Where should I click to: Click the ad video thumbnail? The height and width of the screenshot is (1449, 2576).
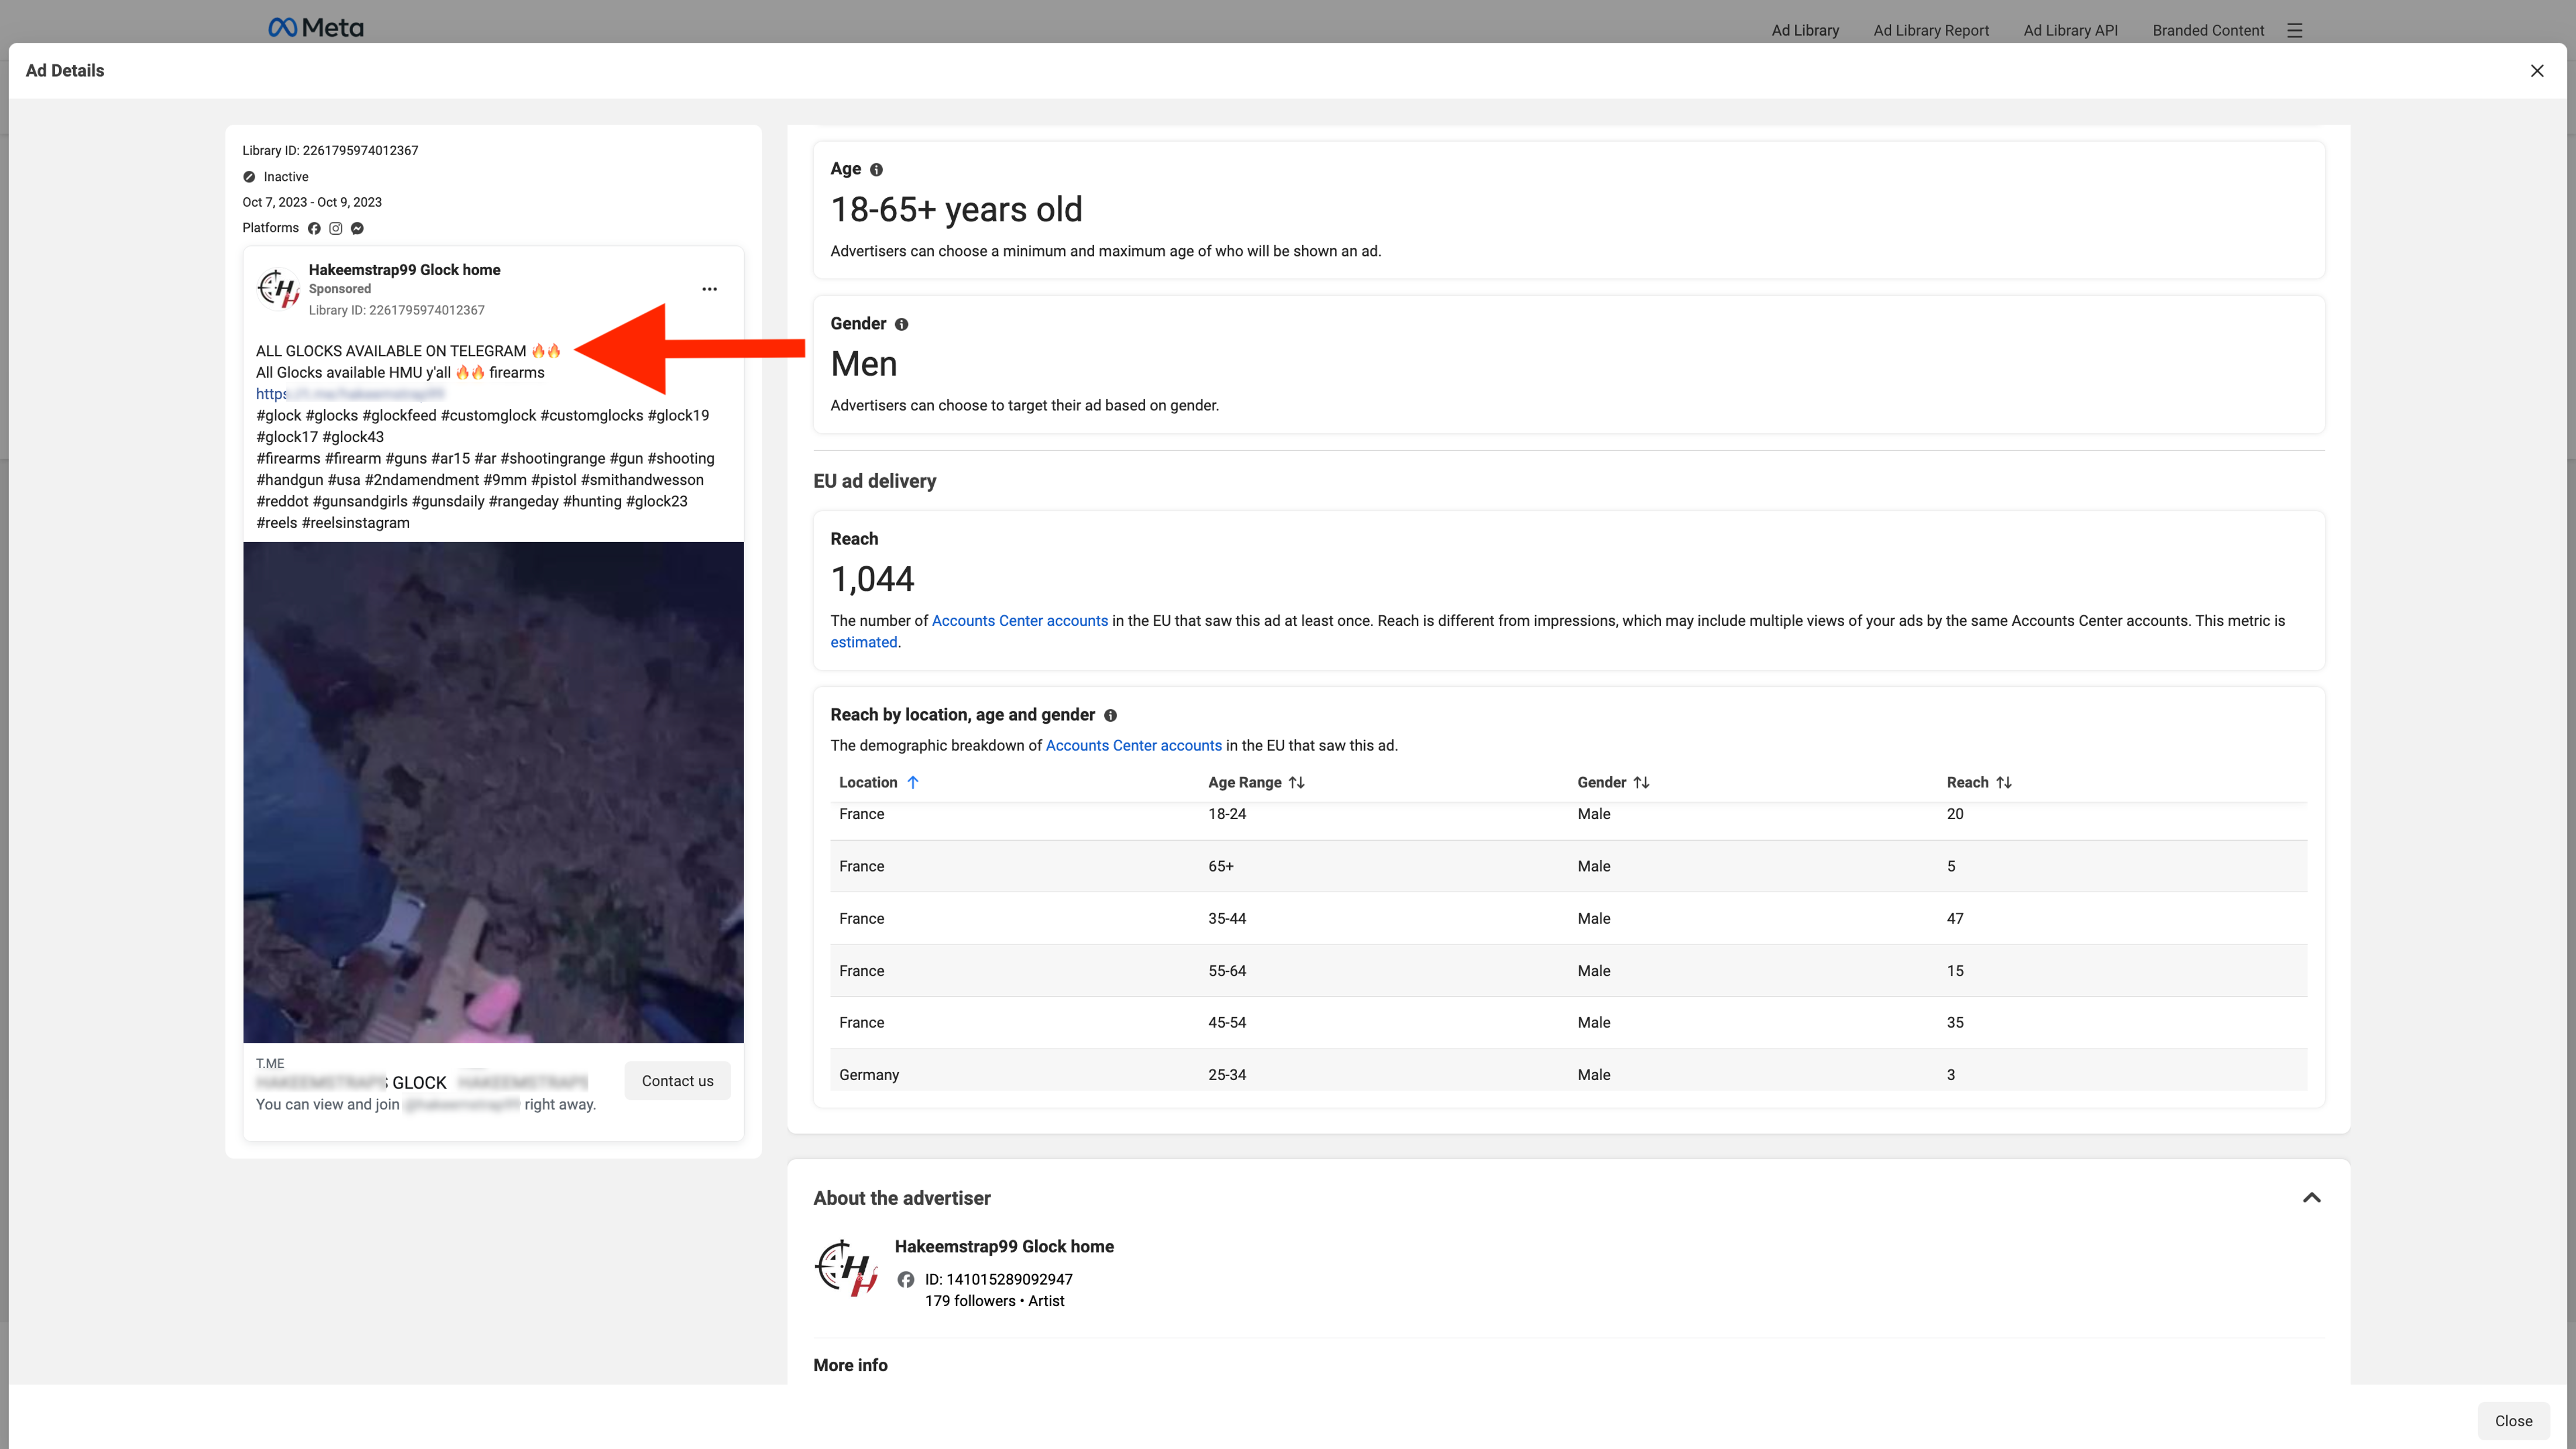coord(493,792)
